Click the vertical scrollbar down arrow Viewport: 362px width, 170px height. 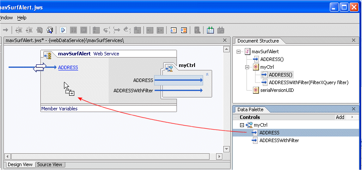226,149
